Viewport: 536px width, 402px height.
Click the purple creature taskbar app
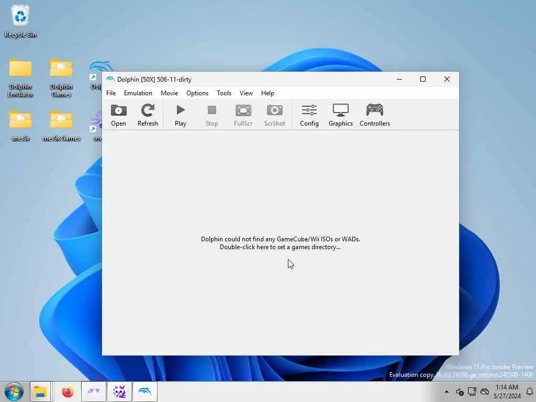tap(119, 392)
